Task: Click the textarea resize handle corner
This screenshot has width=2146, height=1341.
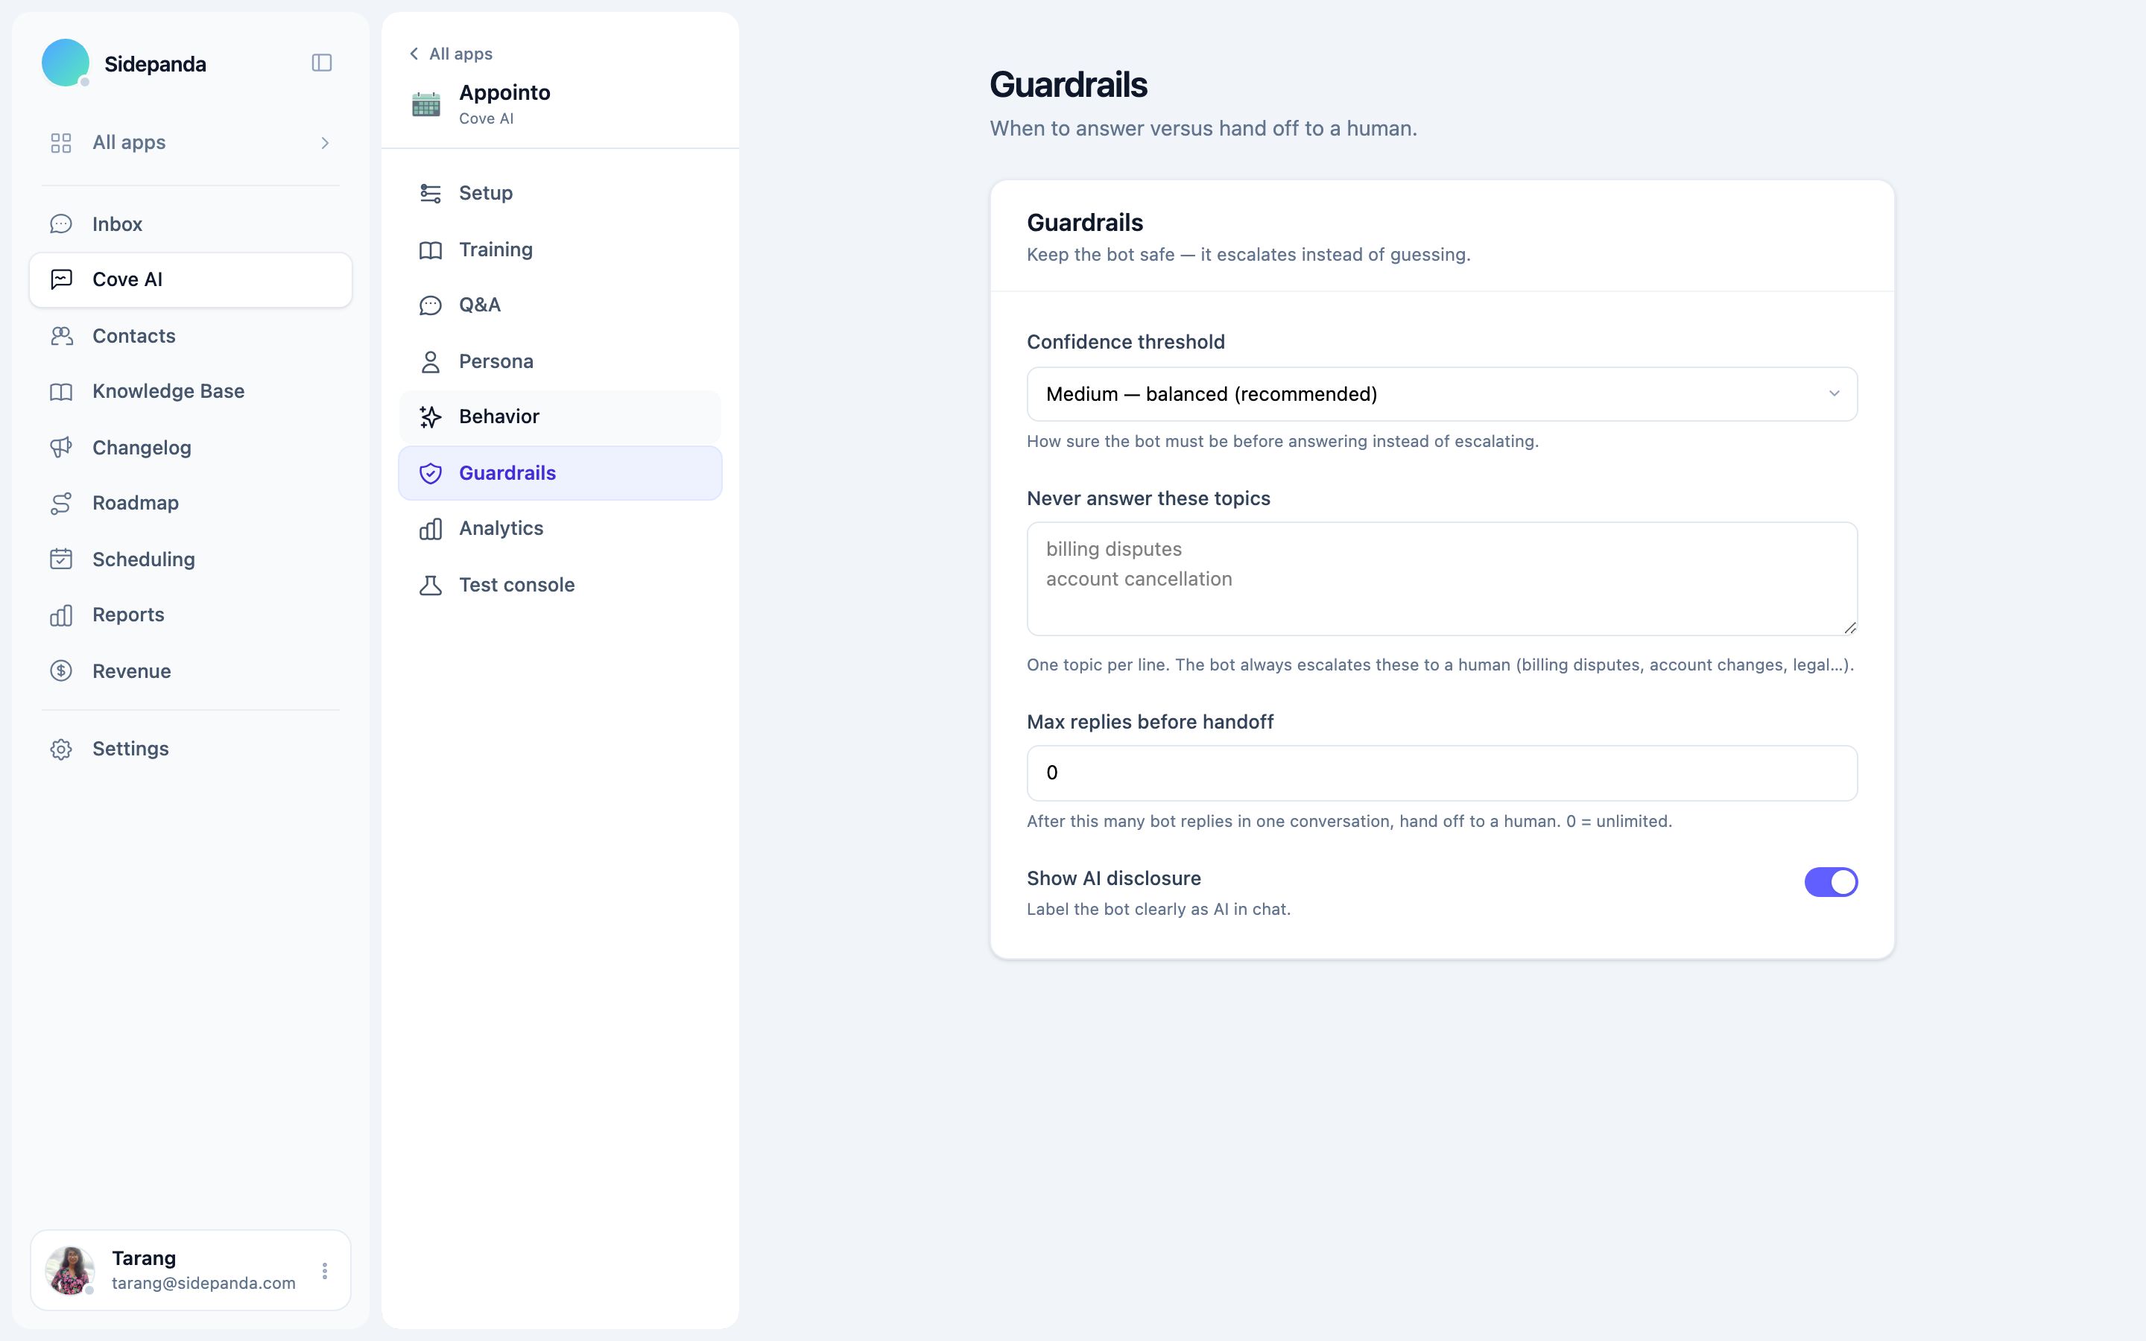Action: click(1850, 627)
